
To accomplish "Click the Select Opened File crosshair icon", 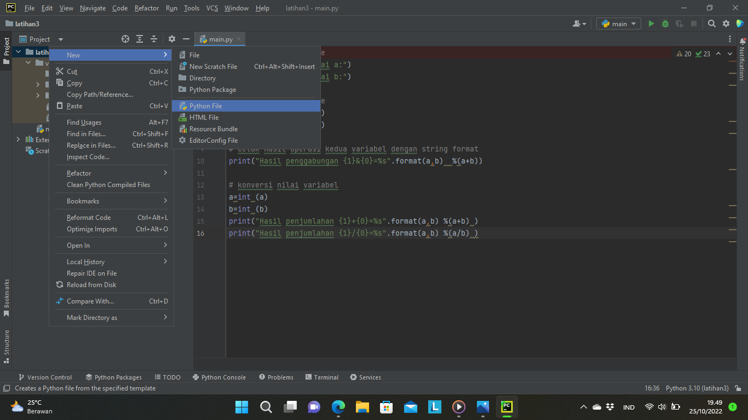I will [x=125, y=39].
